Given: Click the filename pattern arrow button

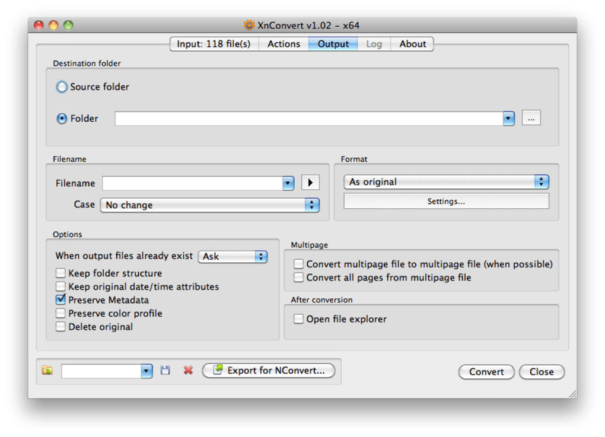Looking at the screenshot, I should [310, 183].
